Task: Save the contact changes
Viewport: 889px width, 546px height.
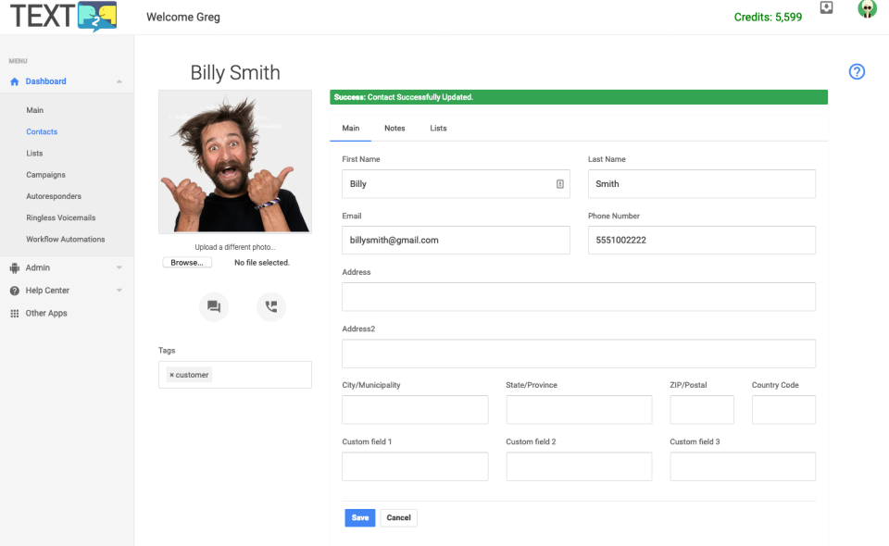Action: 360,517
